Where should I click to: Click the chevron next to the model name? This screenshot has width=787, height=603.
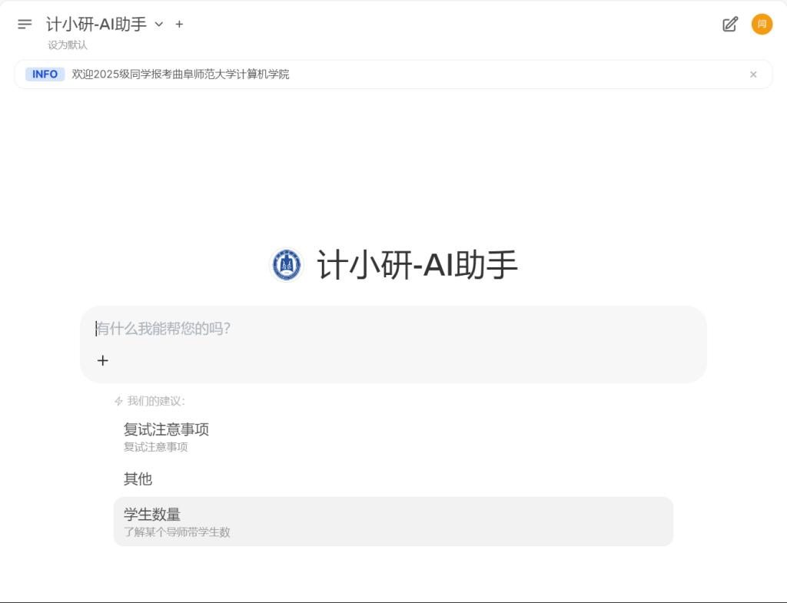pyautogui.click(x=158, y=24)
